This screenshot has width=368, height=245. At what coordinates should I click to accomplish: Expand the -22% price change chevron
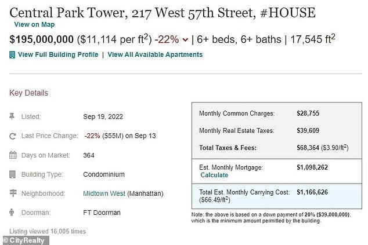tap(185, 40)
